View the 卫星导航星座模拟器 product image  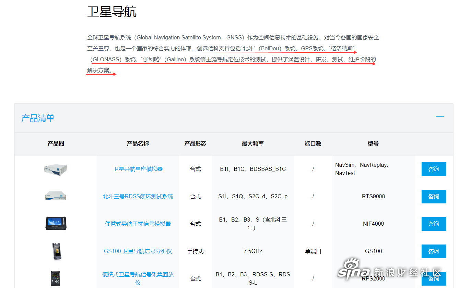[x=56, y=170]
